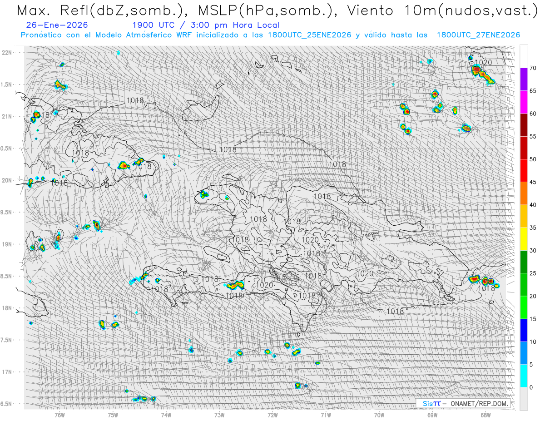Click '1900 UTC / 3:00 pm Hora Local'
The image size is (545, 421).
(x=206, y=25)
